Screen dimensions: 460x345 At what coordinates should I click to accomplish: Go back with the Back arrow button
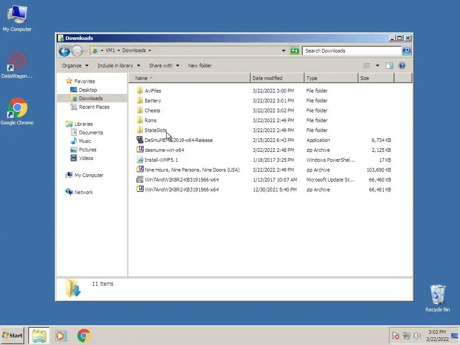(x=64, y=51)
